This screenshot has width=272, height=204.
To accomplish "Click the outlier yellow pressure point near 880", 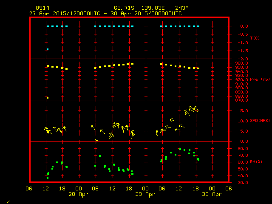I will [x=48, y=98].
